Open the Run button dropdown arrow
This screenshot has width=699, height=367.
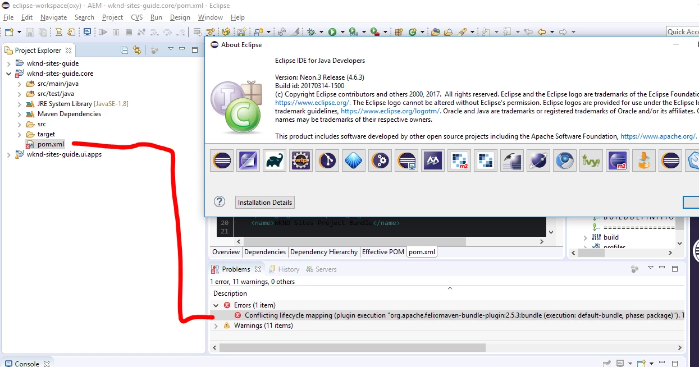click(343, 32)
